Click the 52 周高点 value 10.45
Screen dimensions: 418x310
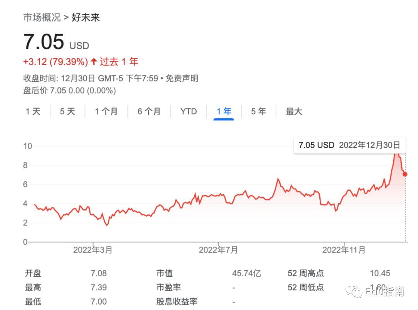tap(380, 273)
